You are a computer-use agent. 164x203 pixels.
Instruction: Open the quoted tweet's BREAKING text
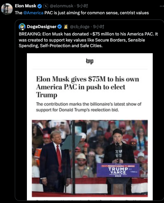(x=88, y=40)
